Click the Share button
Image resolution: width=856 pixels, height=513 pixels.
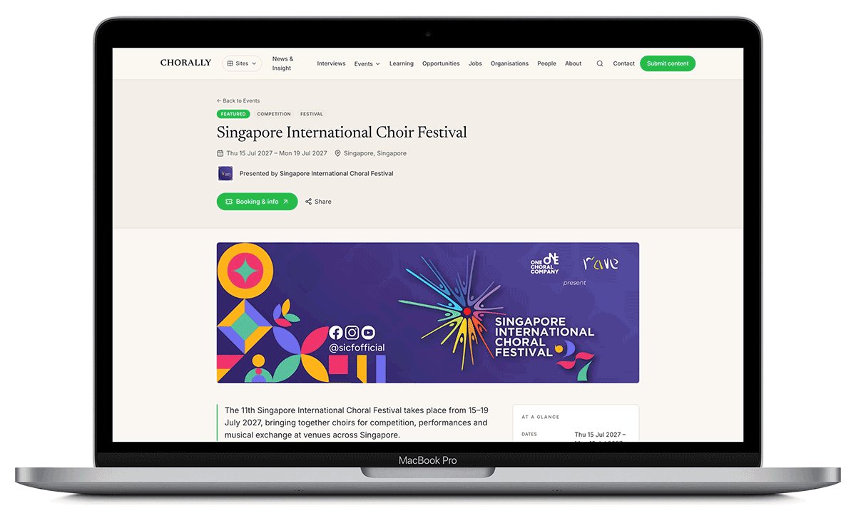(x=318, y=202)
